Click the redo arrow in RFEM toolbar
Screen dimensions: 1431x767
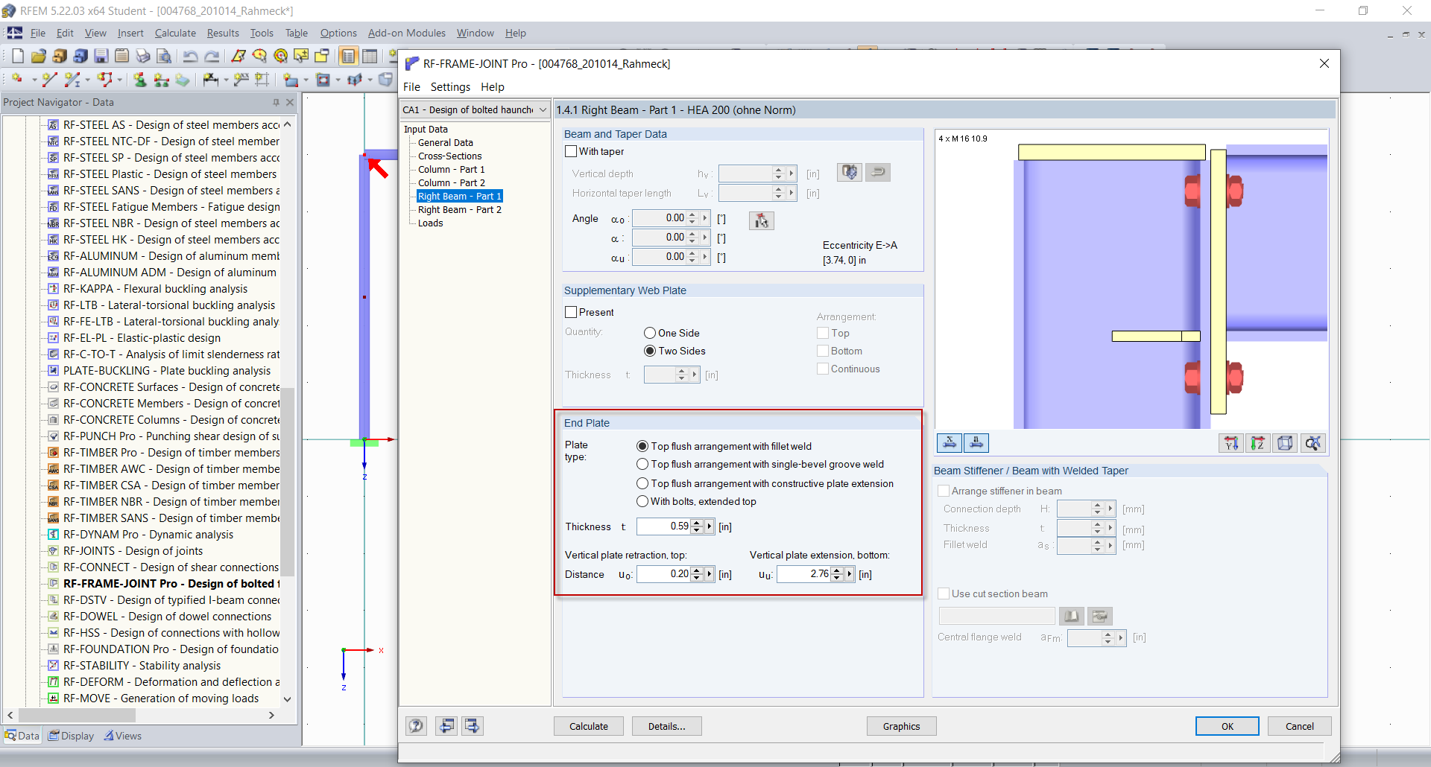(x=212, y=56)
